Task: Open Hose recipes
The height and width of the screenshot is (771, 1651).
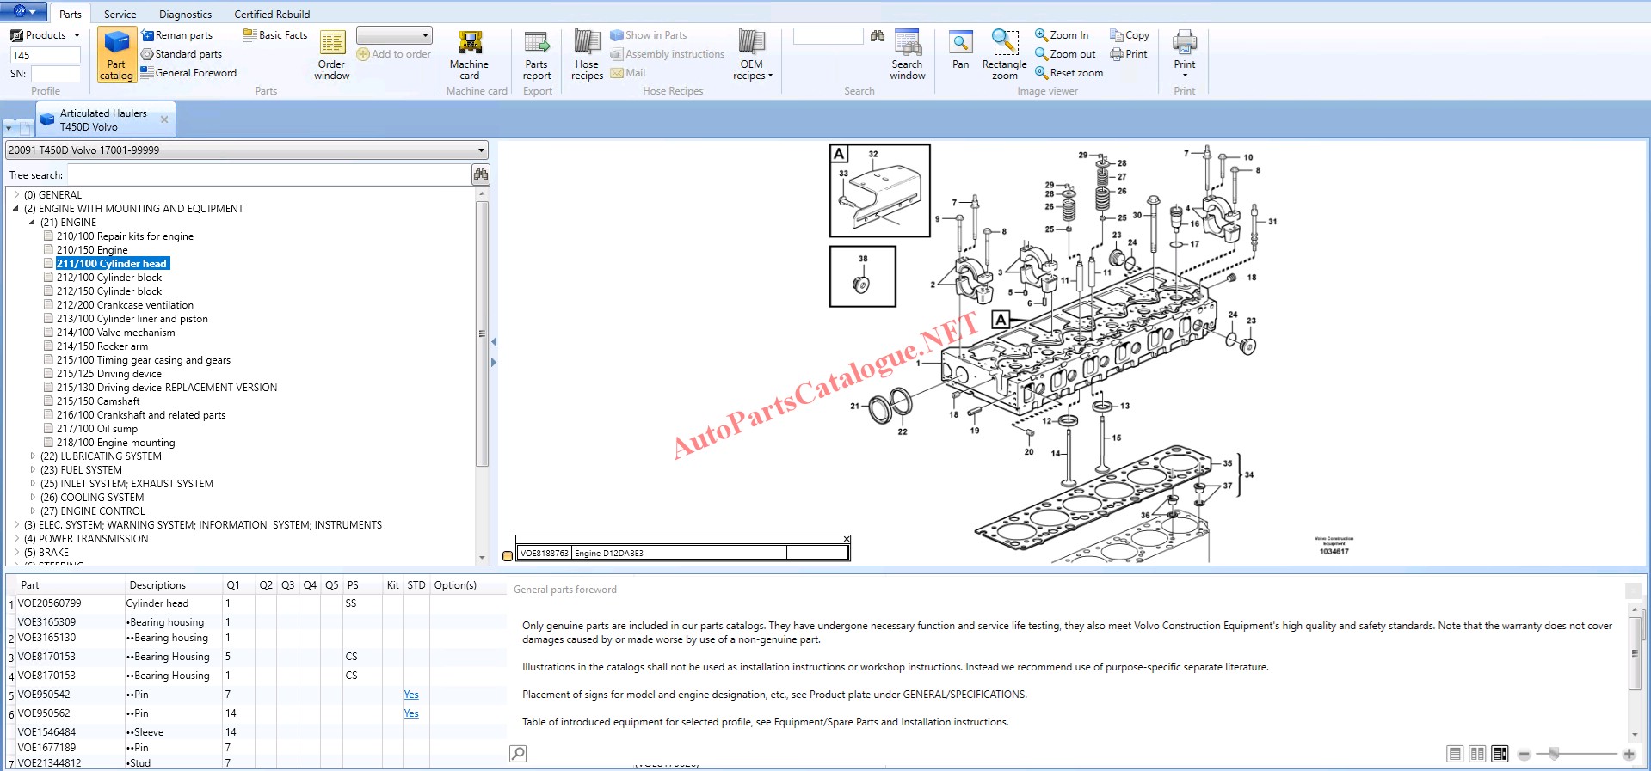Action: [x=587, y=55]
